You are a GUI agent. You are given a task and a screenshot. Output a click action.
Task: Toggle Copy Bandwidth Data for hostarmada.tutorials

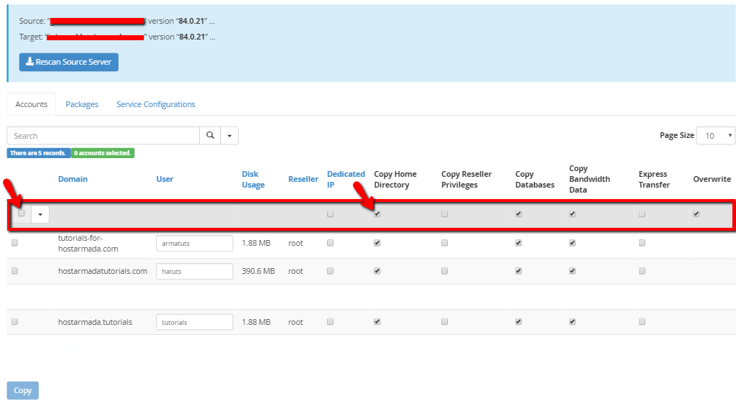[573, 322]
